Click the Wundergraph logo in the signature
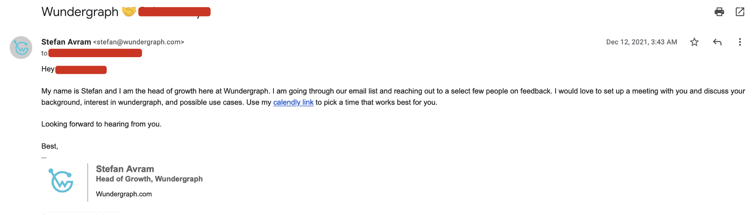The width and height of the screenshot is (754, 215). pos(61,181)
